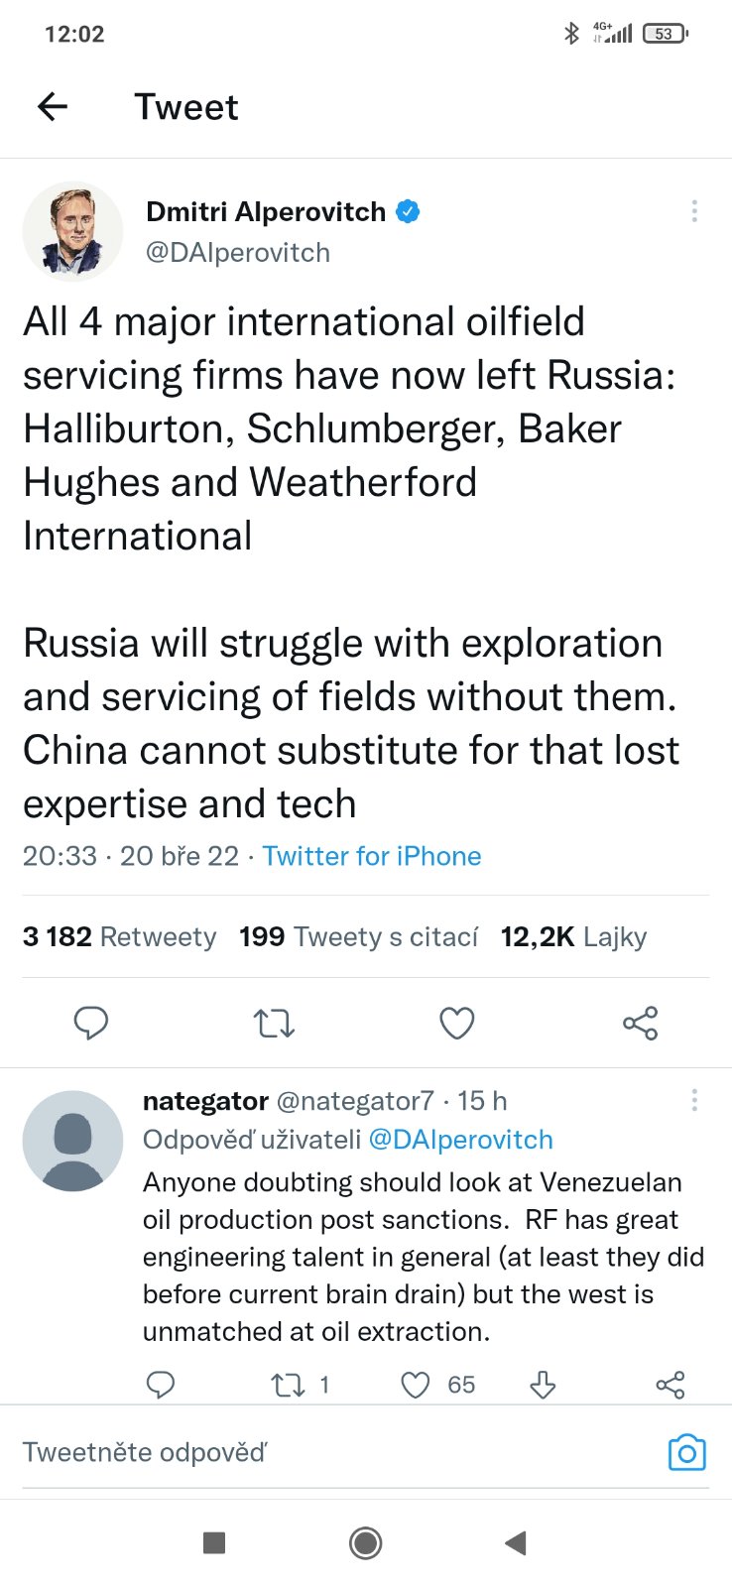
Task: Like nategator's reply with 65 likes
Action: point(416,1385)
